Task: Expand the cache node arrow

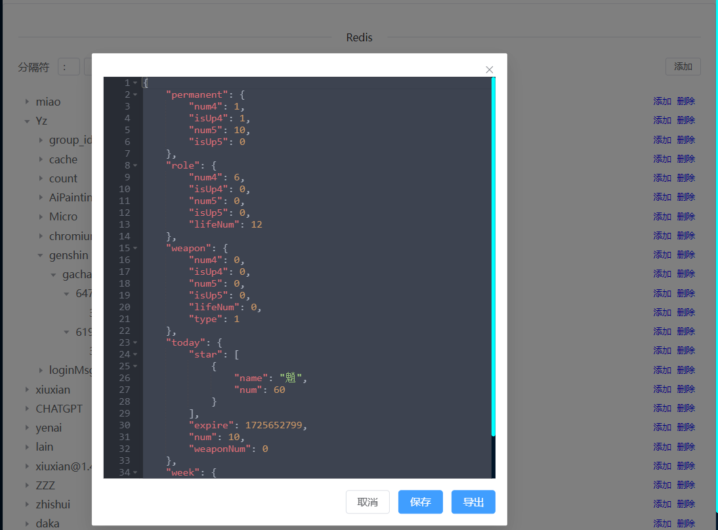Action: click(41, 159)
